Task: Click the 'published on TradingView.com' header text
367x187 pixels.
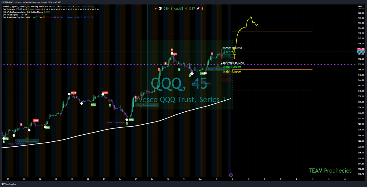Action: click(27, 2)
